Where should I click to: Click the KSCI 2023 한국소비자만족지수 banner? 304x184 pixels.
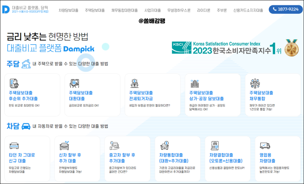click(x=226, y=48)
